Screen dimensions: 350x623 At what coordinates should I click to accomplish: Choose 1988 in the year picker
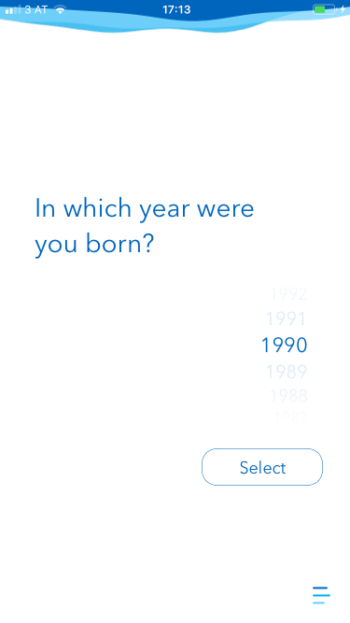288,396
